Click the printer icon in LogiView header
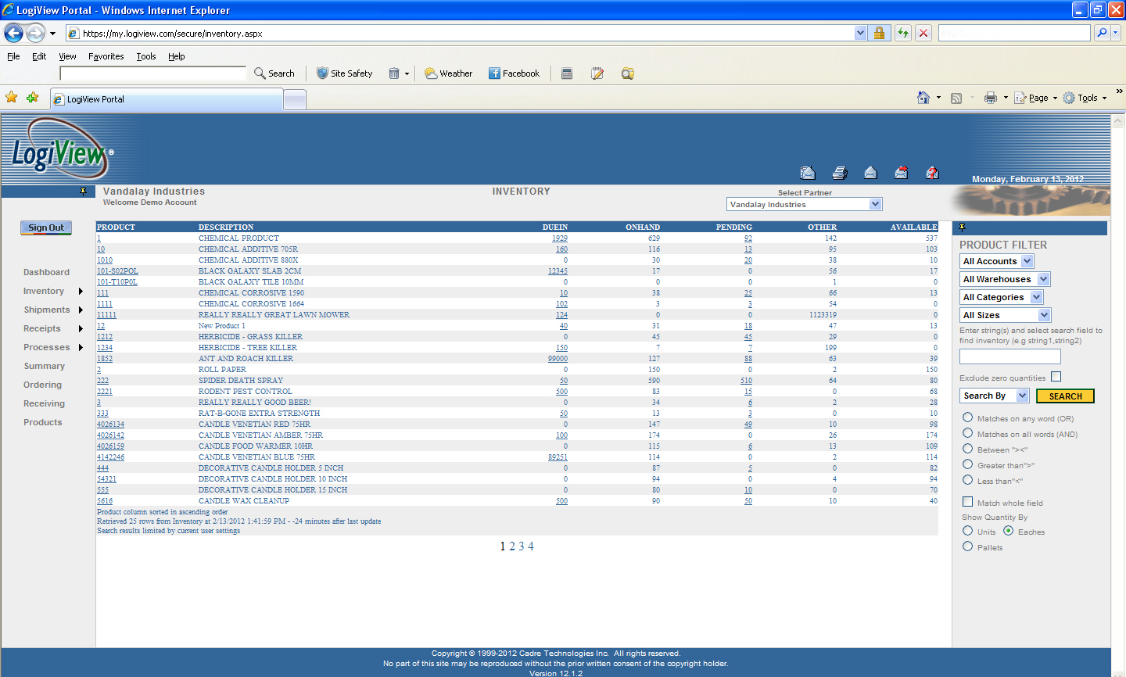1126x677 pixels. (x=840, y=173)
